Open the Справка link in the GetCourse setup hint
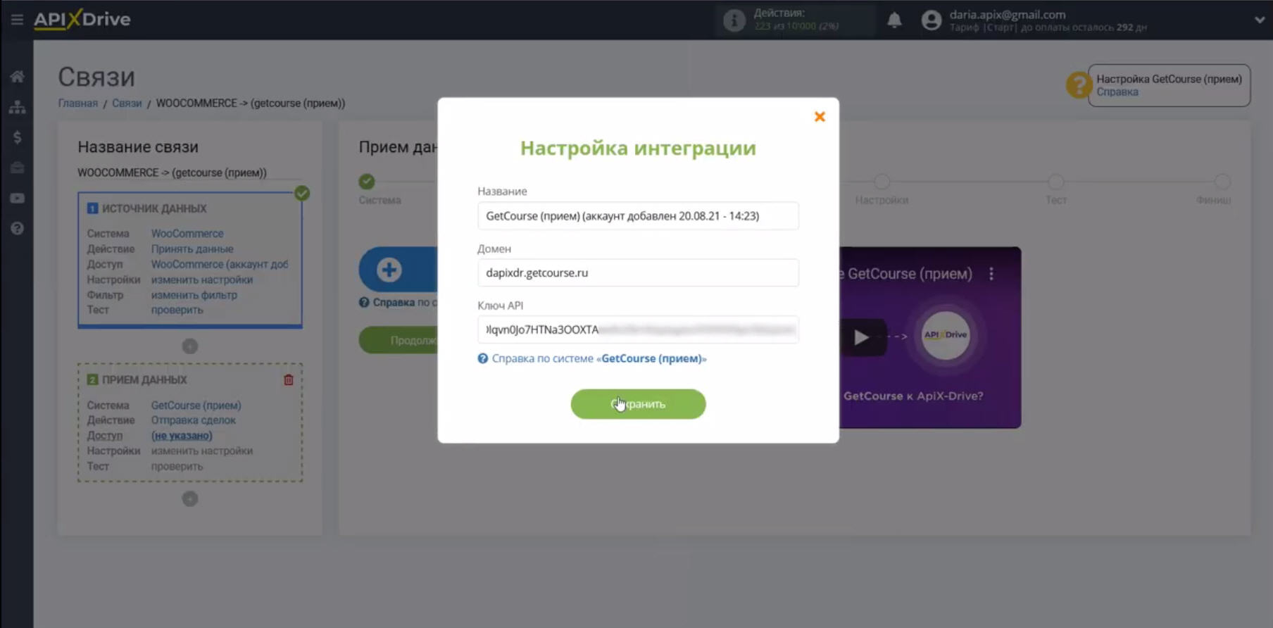Image resolution: width=1273 pixels, height=628 pixels. (1117, 92)
